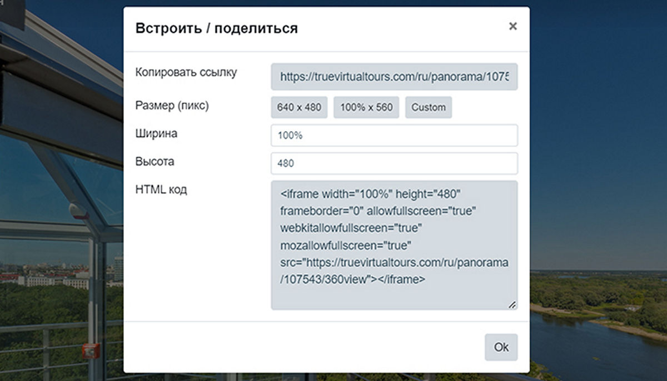Viewport: 667px width, 381px height.
Task: Close the Встроить / поделиться dialog
Action: pyautogui.click(x=512, y=26)
